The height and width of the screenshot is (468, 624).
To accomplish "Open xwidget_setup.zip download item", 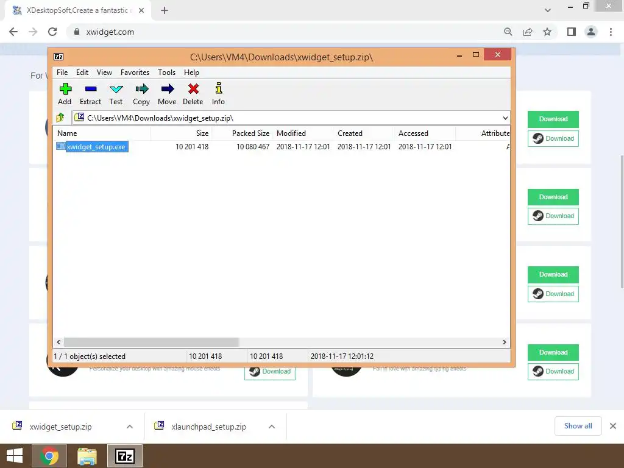I will click(60, 427).
